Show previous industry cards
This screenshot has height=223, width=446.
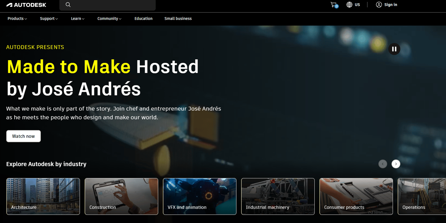383,164
